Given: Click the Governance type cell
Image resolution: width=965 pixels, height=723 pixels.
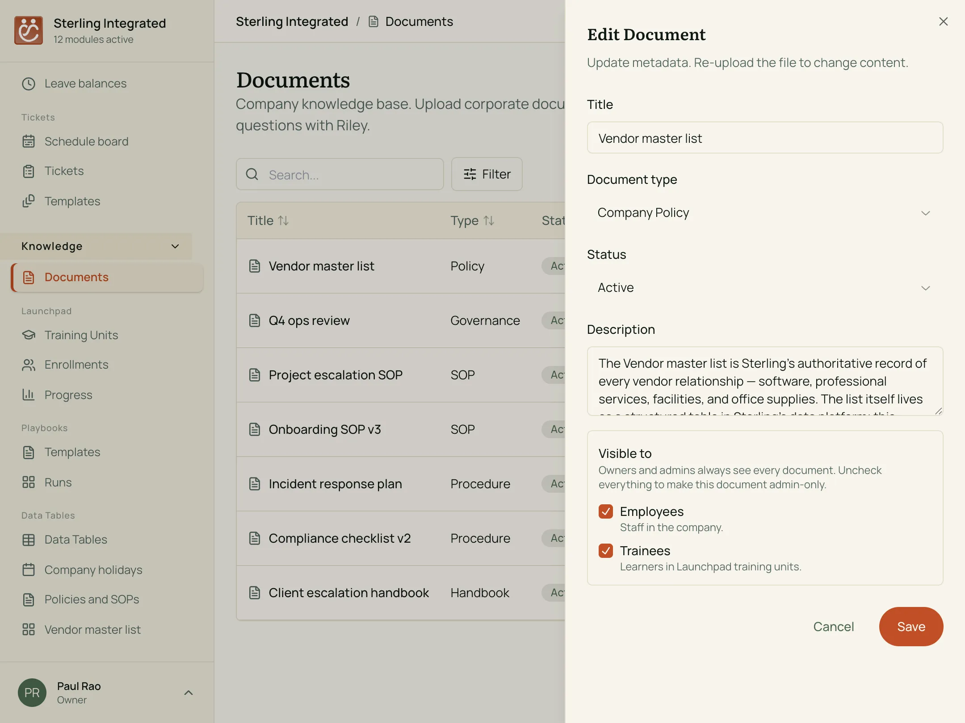Looking at the screenshot, I should coord(485,320).
